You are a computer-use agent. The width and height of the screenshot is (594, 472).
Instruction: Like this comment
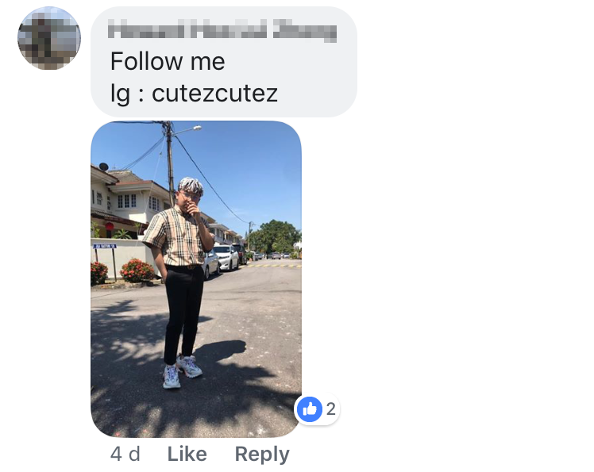[x=187, y=454]
